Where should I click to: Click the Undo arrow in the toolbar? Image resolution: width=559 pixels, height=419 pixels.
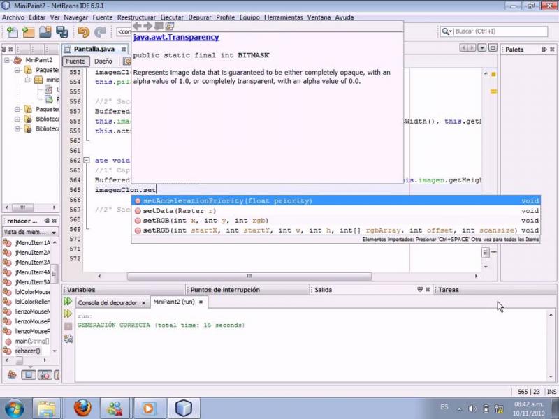coord(84,32)
